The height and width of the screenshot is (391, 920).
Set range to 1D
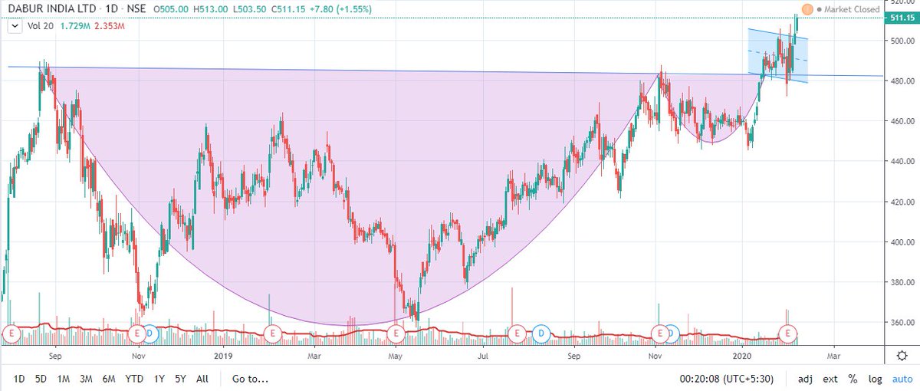pyautogui.click(x=20, y=379)
